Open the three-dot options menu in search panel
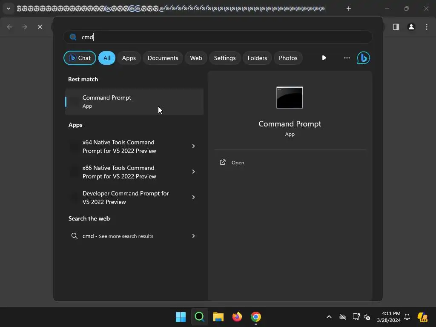Screen dimensions: 436x327 pos(347,58)
